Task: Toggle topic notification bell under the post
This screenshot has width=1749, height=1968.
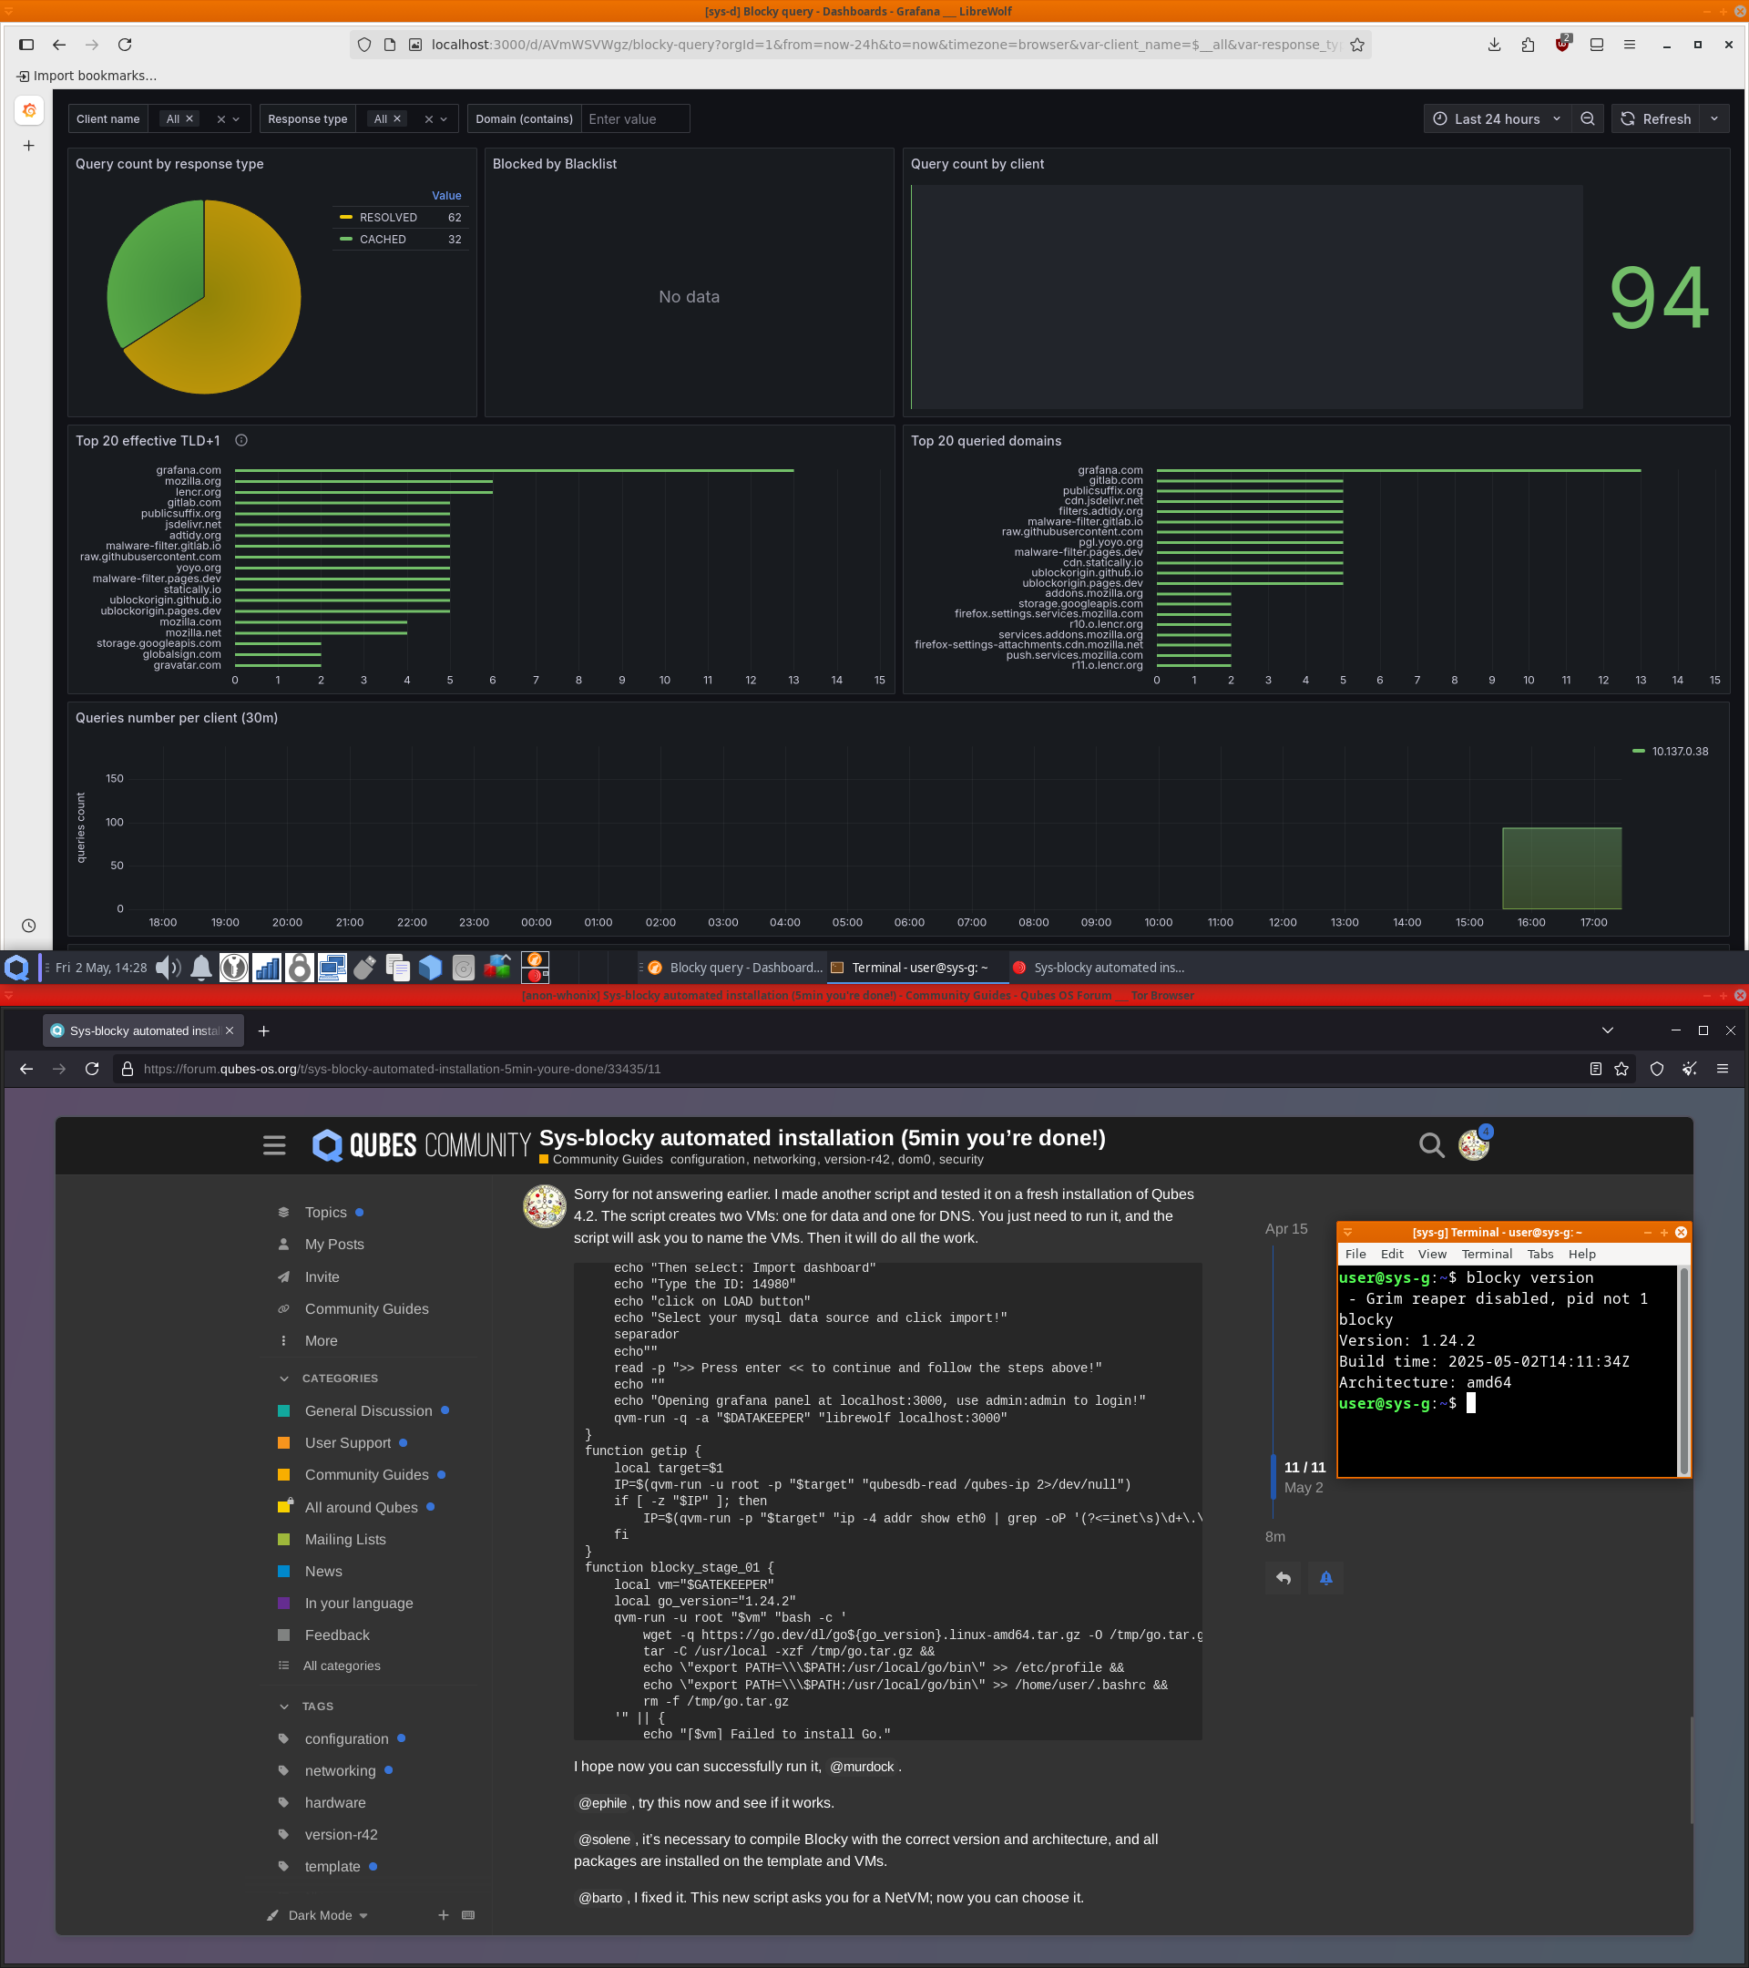Action: click(x=1325, y=1577)
